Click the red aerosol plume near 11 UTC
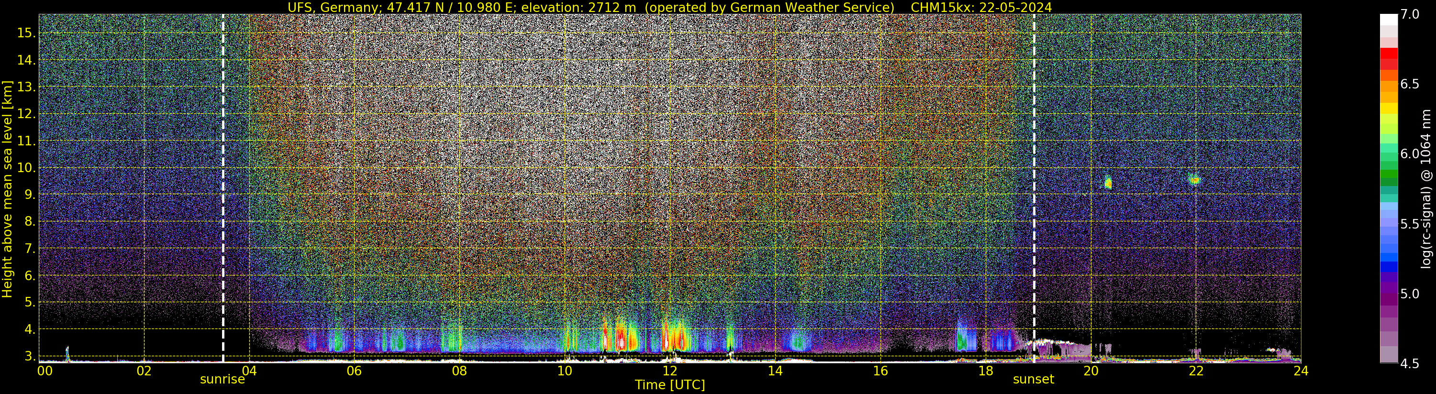 [x=621, y=336]
